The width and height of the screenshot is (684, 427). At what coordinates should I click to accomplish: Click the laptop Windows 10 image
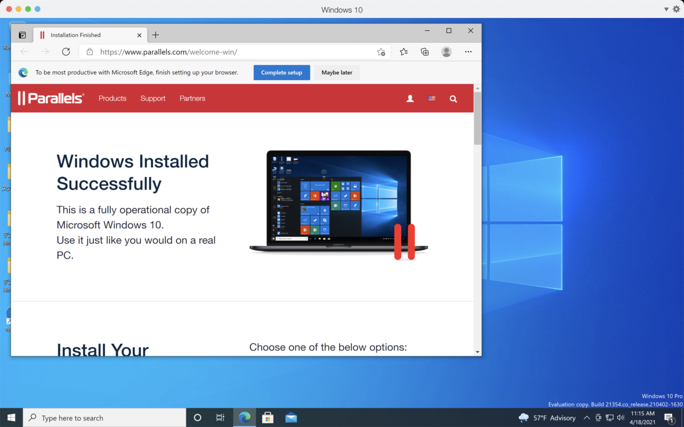pos(339,204)
